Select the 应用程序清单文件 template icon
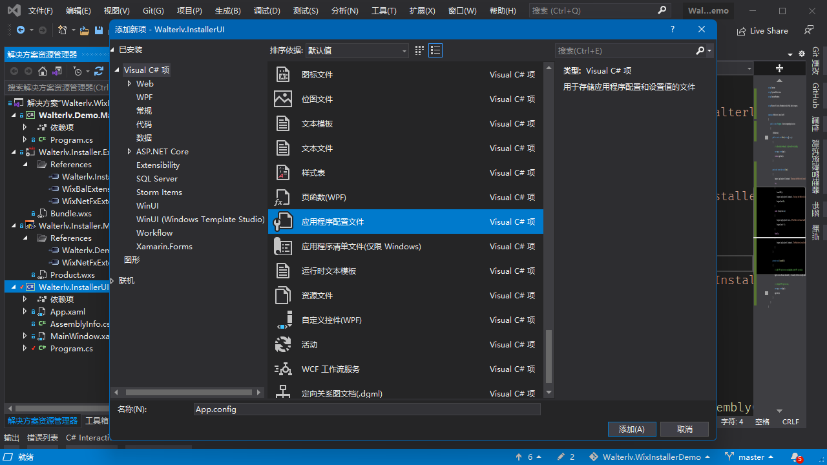 [283, 246]
